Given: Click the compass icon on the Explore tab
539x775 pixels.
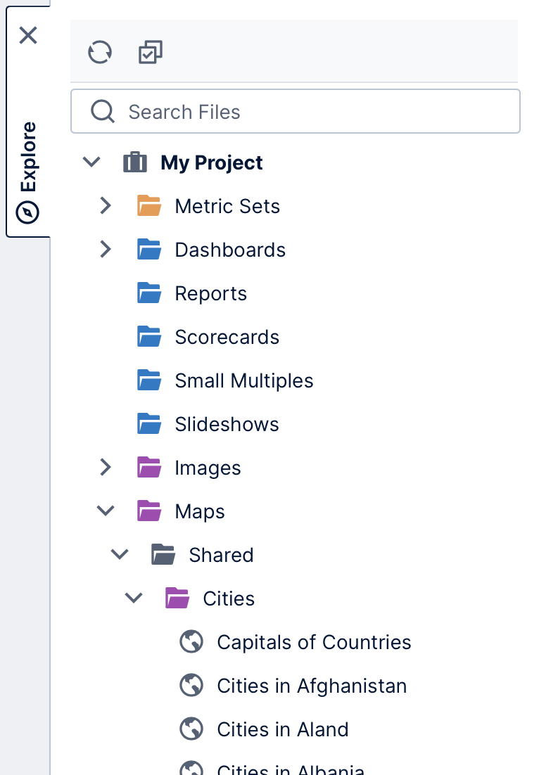Looking at the screenshot, I should (27, 212).
